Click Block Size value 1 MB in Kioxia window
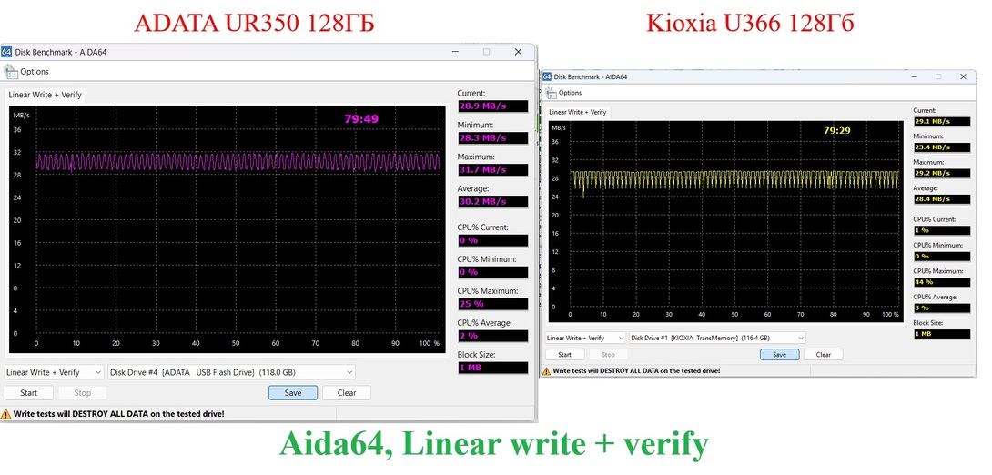Viewport: 992px width, 475px height. click(941, 334)
